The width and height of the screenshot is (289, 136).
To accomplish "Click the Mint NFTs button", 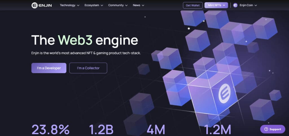I will (216, 5).
